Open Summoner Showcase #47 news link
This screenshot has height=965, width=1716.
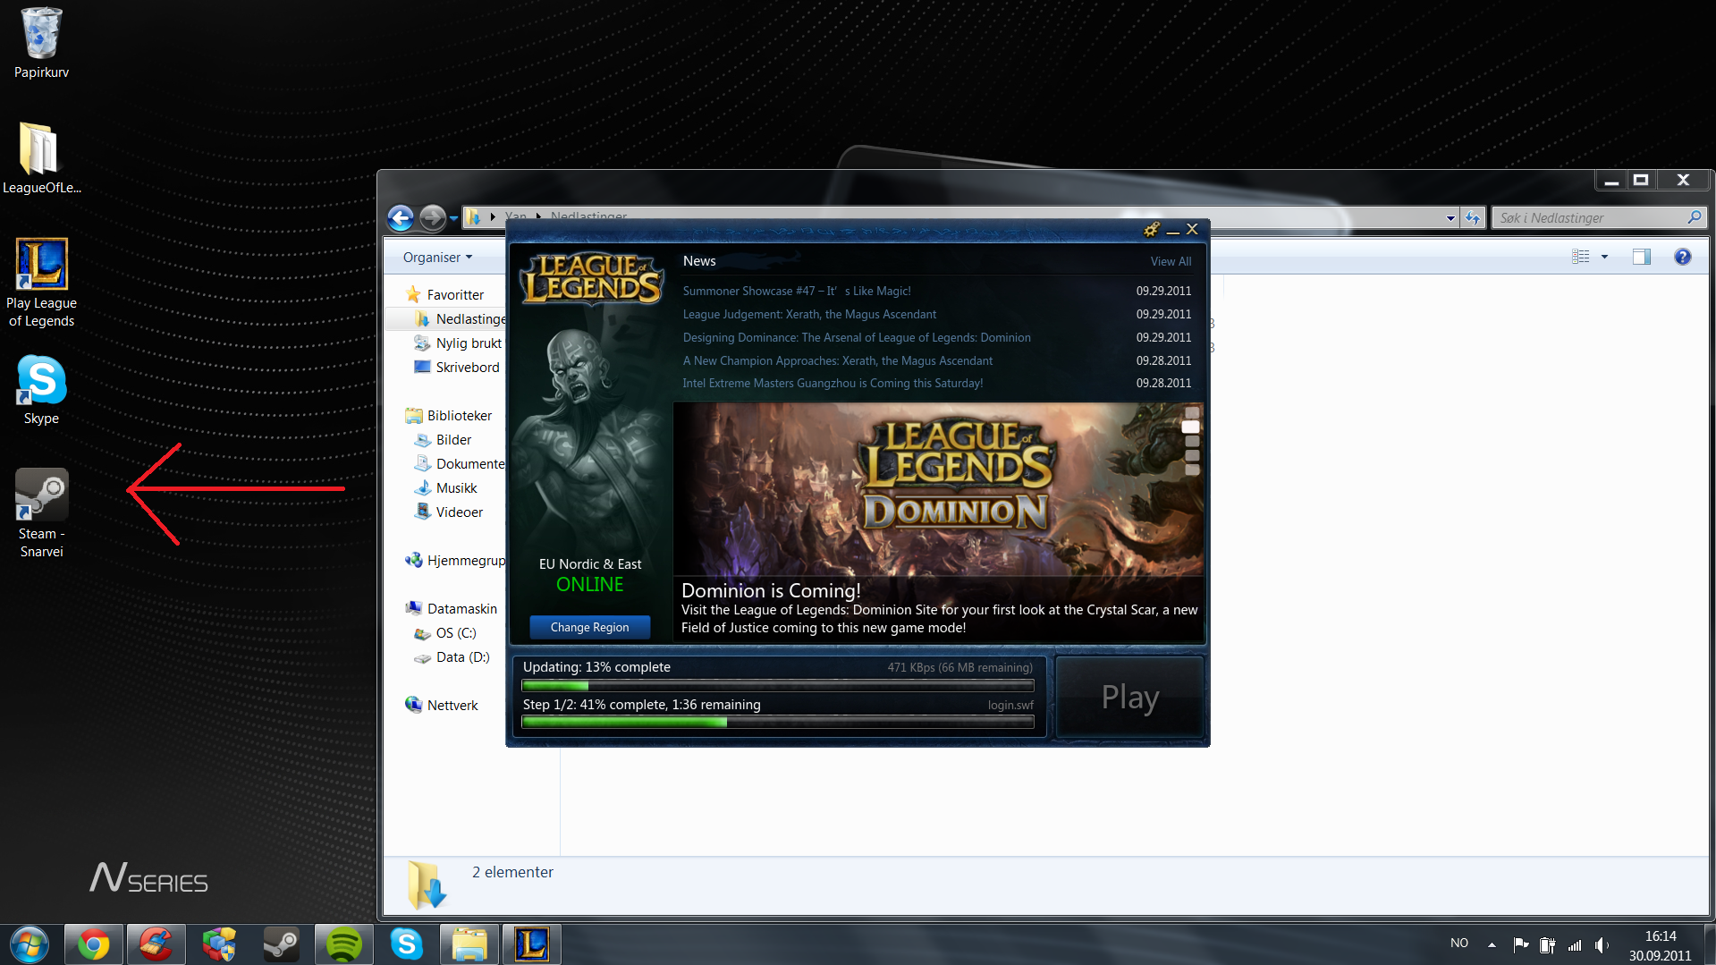tap(797, 291)
